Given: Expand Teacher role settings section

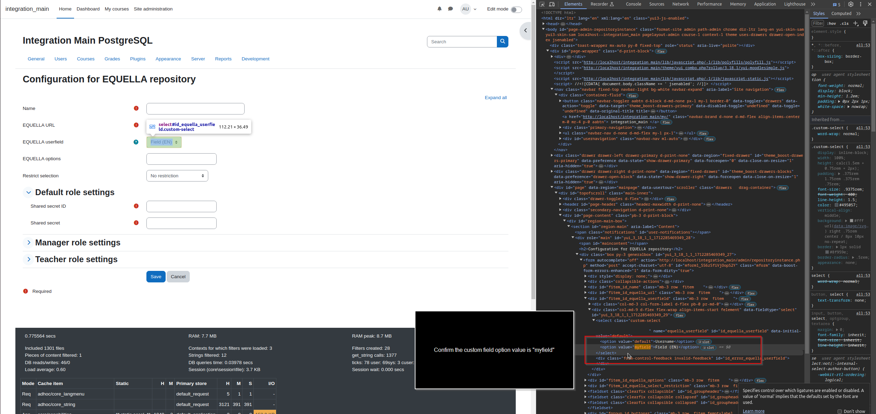Looking at the screenshot, I should tap(29, 259).
